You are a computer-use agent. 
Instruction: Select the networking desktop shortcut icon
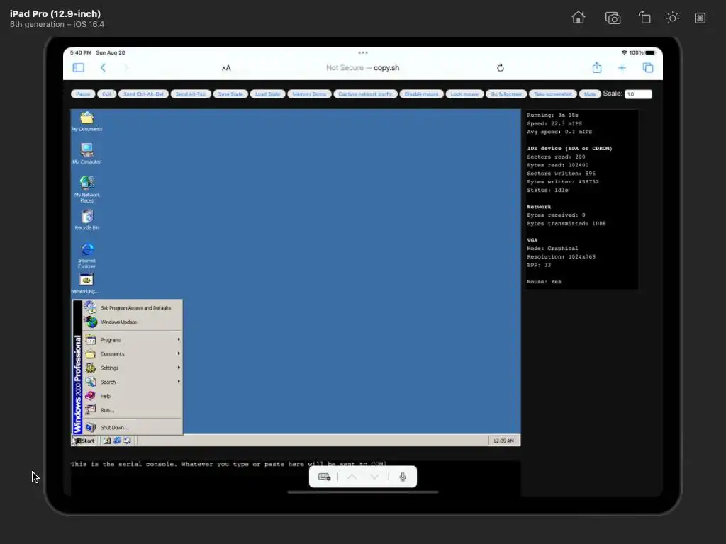86,283
